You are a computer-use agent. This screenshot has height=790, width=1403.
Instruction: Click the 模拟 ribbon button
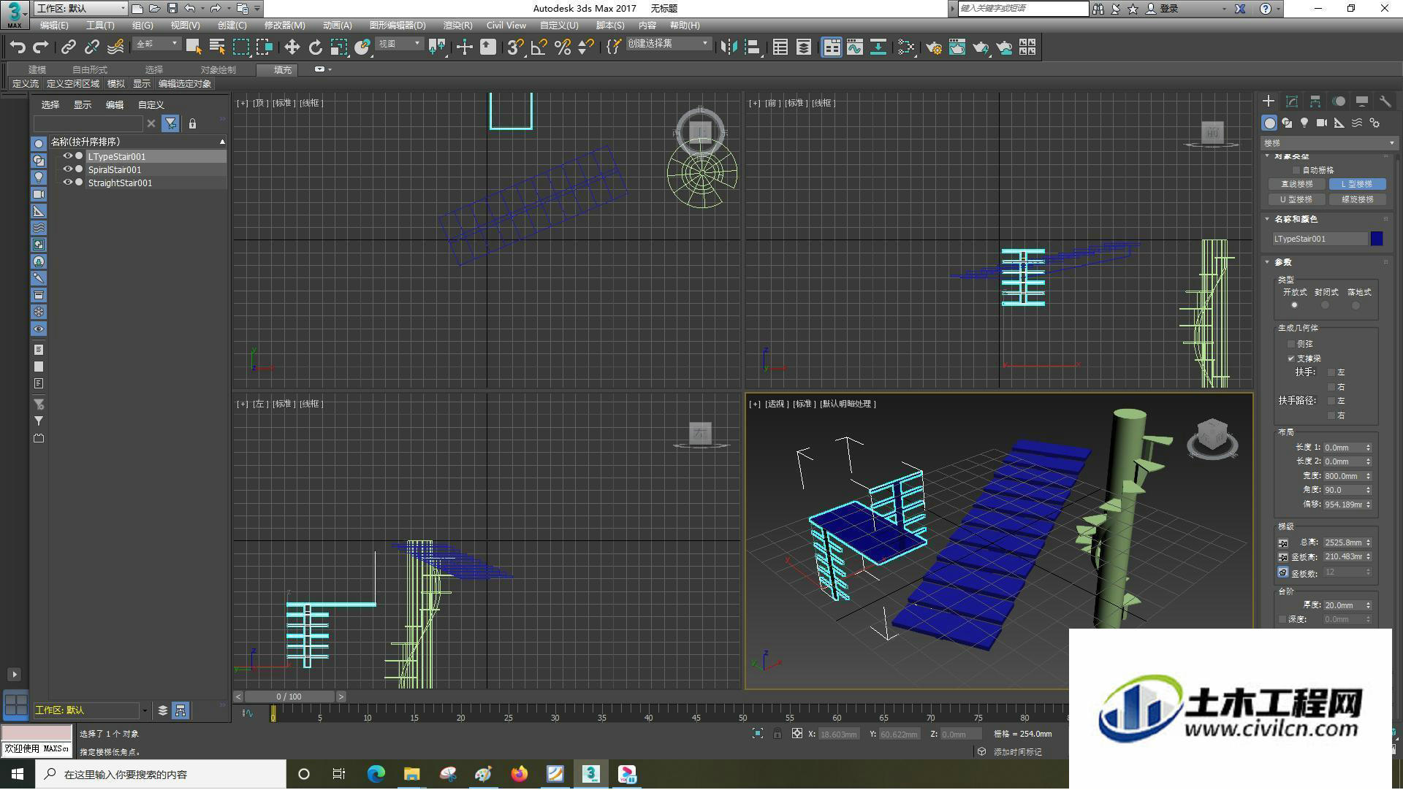[116, 84]
